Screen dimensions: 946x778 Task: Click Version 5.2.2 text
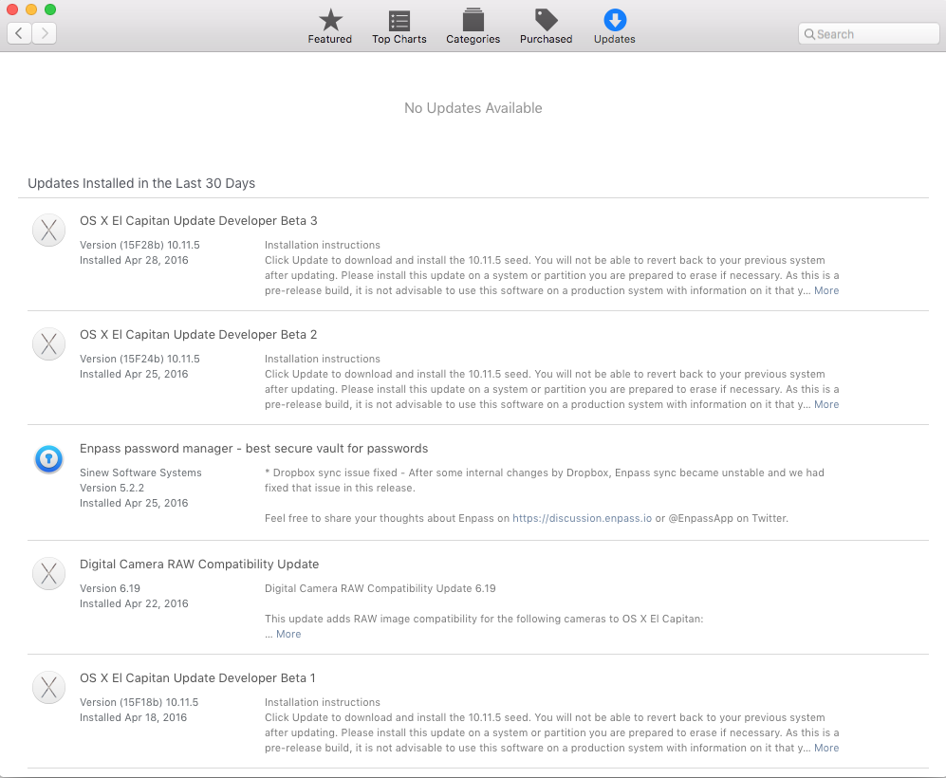click(112, 488)
